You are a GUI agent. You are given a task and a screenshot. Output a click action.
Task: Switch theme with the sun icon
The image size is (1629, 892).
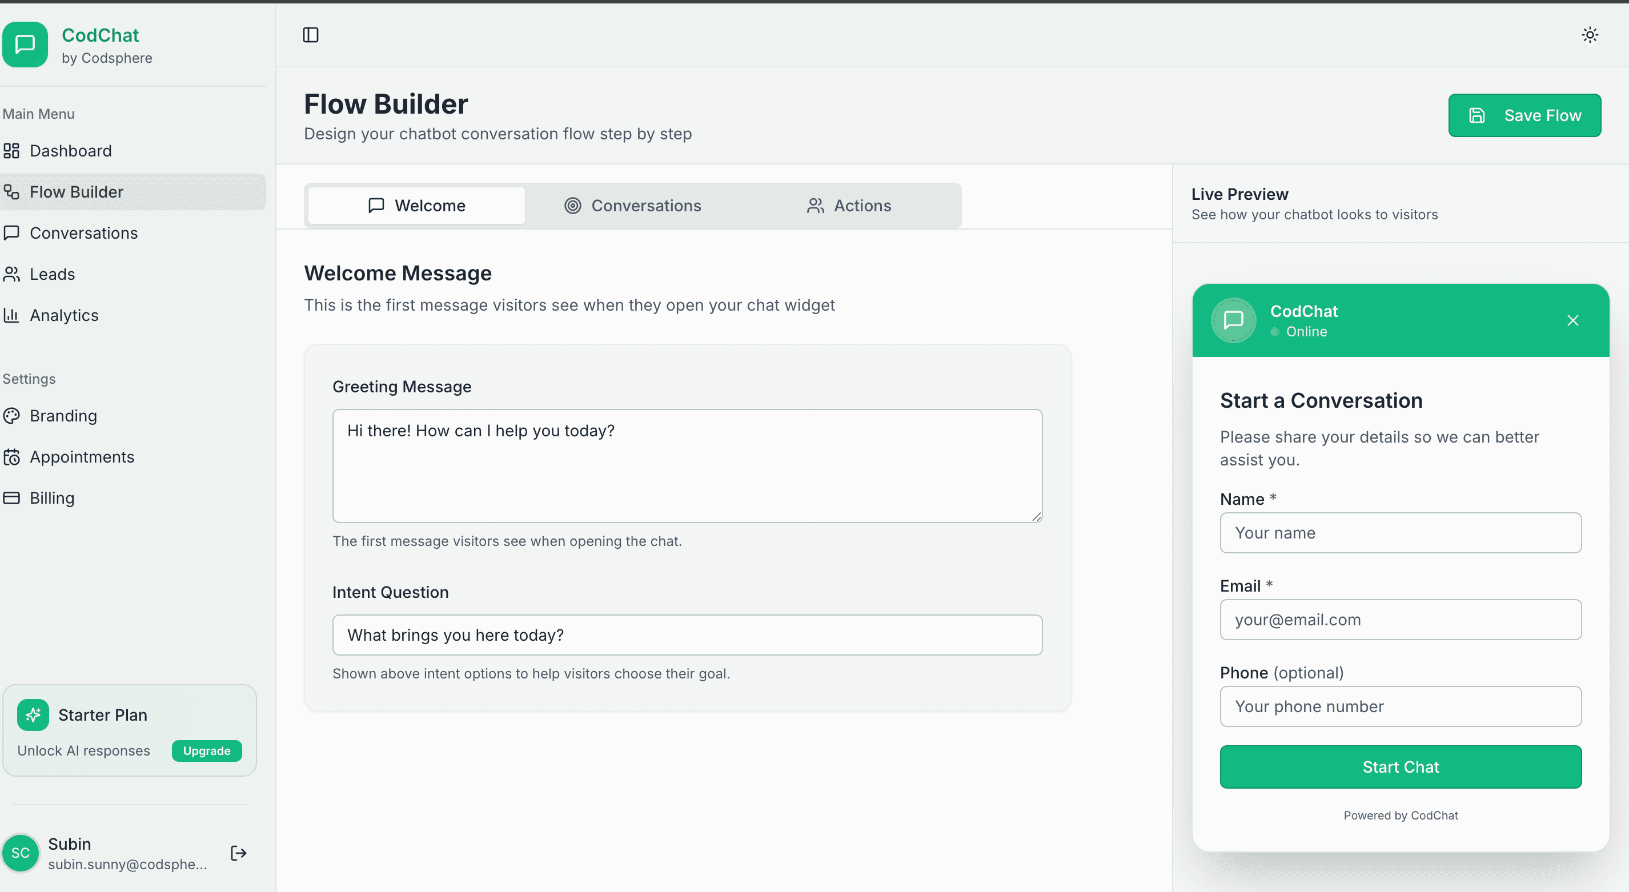pos(1590,35)
